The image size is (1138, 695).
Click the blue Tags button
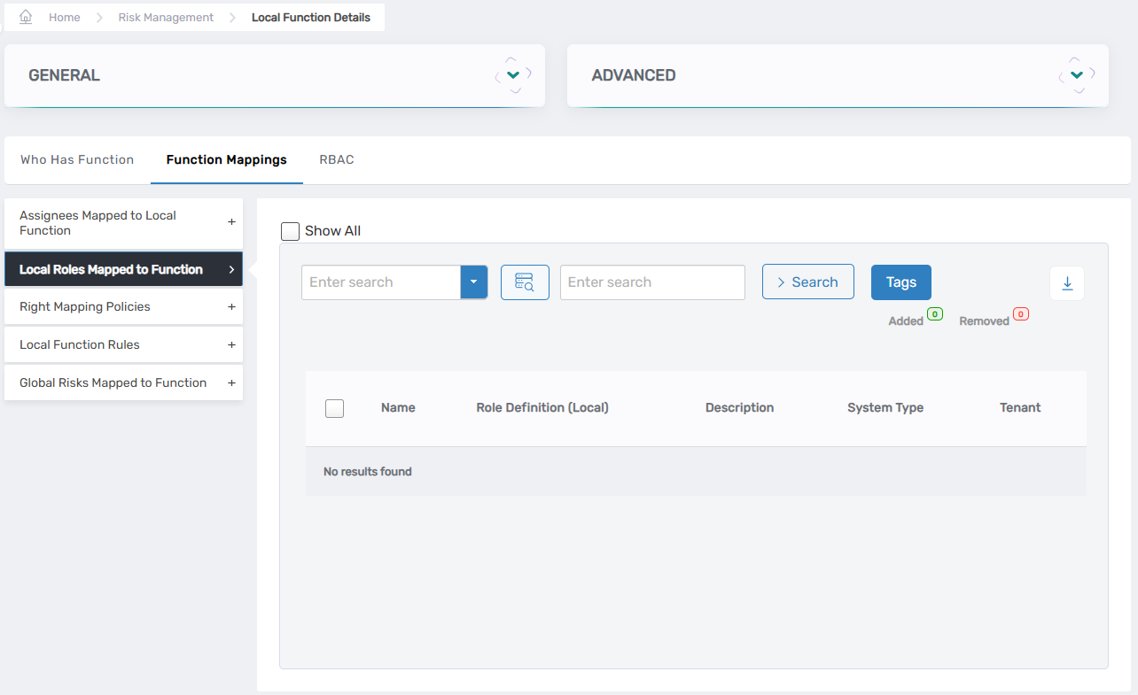tap(900, 282)
